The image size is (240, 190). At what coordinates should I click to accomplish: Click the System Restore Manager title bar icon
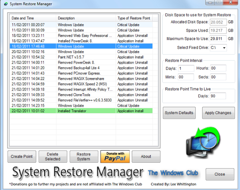coord(6,4)
